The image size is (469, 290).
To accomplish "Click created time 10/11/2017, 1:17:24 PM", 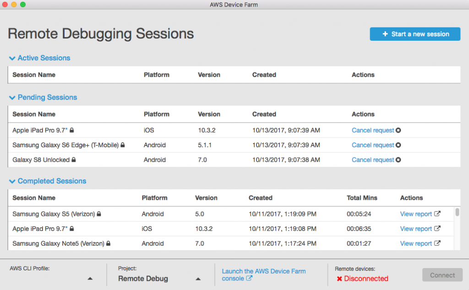I will click(x=282, y=243).
